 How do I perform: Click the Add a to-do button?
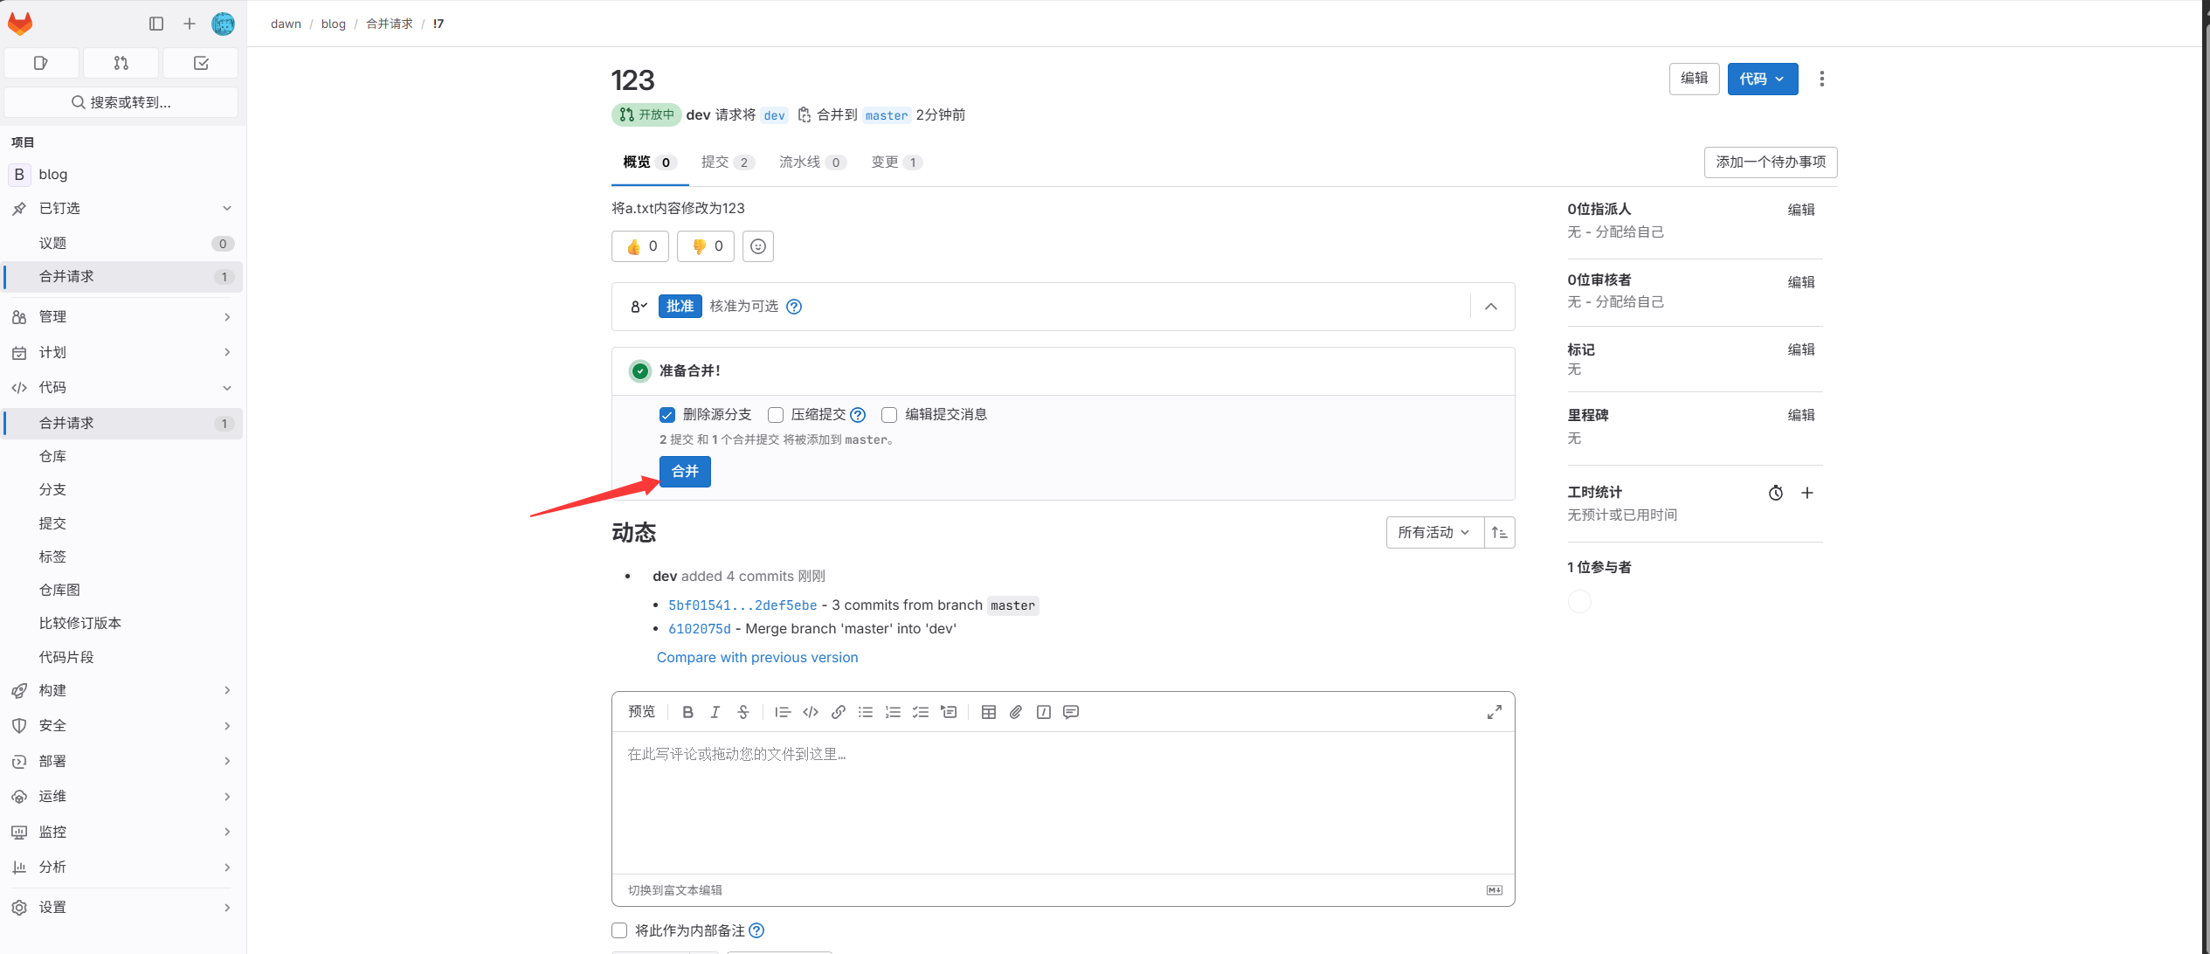tap(1771, 162)
